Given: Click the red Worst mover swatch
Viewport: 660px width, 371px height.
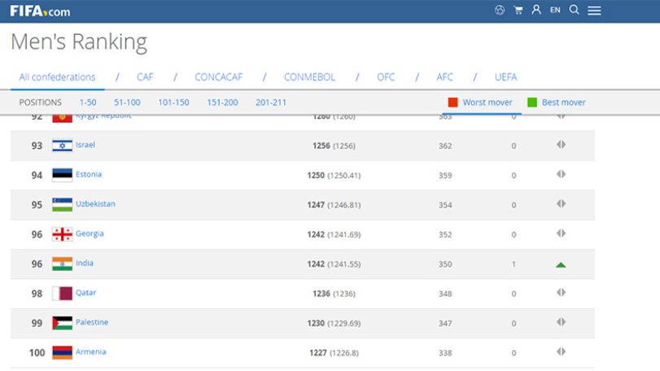Looking at the screenshot, I should point(453,103).
